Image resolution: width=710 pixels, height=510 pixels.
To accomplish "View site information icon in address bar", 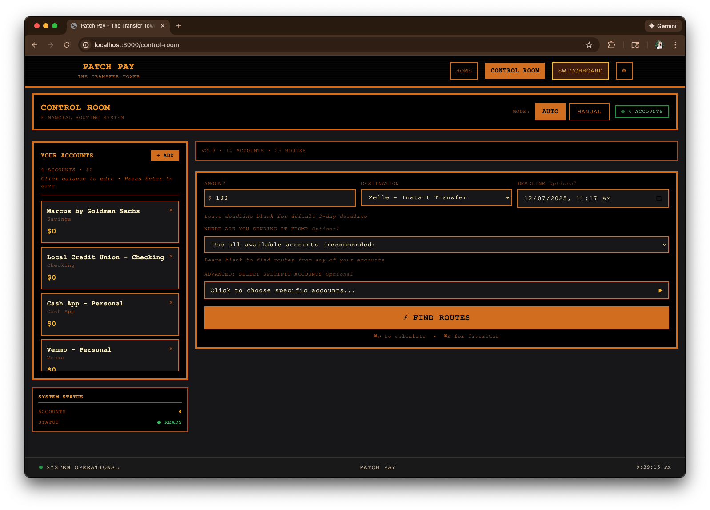I will tap(86, 45).
